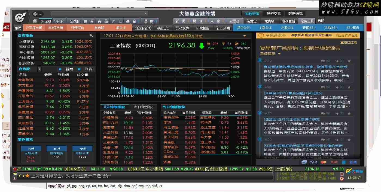Open headline 复星郭广昌澄清：限制出境是谣言
This screenshot has width=381, height=192.
(x=300, y=48)
